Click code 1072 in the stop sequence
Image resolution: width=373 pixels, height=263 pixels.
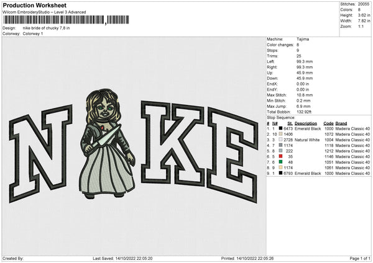click(x=329, y=135)
